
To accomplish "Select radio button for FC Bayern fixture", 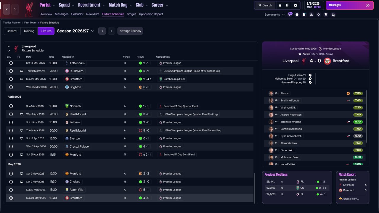I will pos(11,71).
